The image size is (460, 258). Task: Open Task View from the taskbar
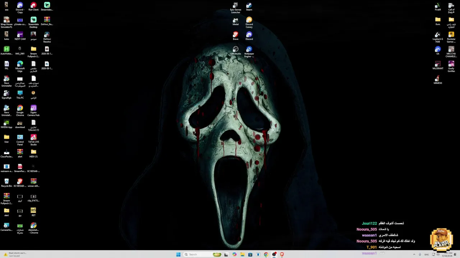[x=226, y=254]
